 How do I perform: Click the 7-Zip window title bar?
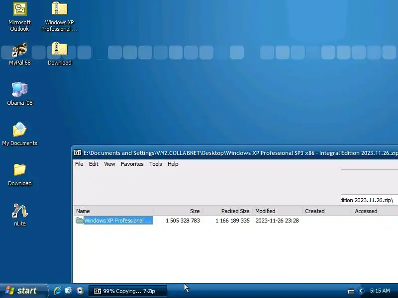[235, 153]
